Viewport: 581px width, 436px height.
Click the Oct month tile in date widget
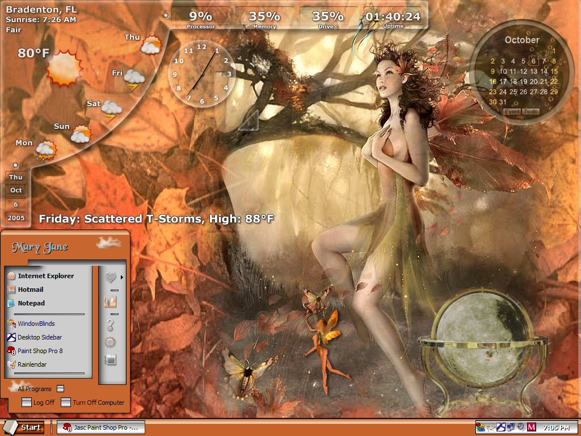tap(16, 191)
